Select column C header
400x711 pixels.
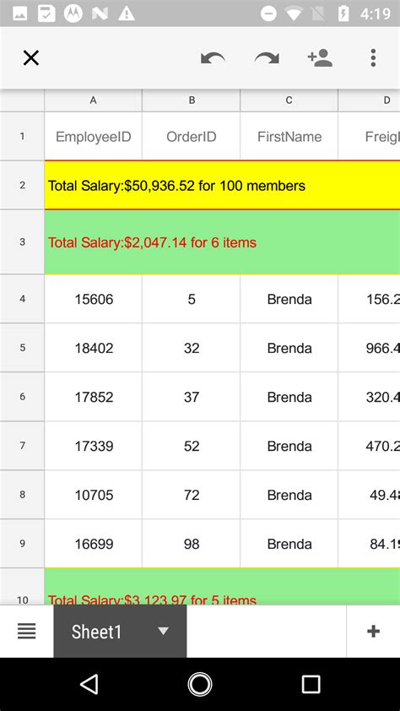(289, 100)
